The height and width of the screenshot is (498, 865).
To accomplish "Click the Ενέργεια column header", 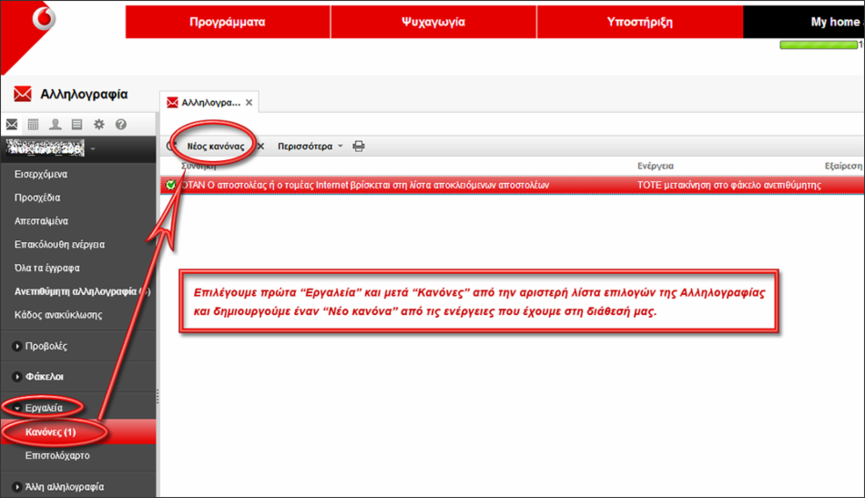I will [x=656, y=166].
